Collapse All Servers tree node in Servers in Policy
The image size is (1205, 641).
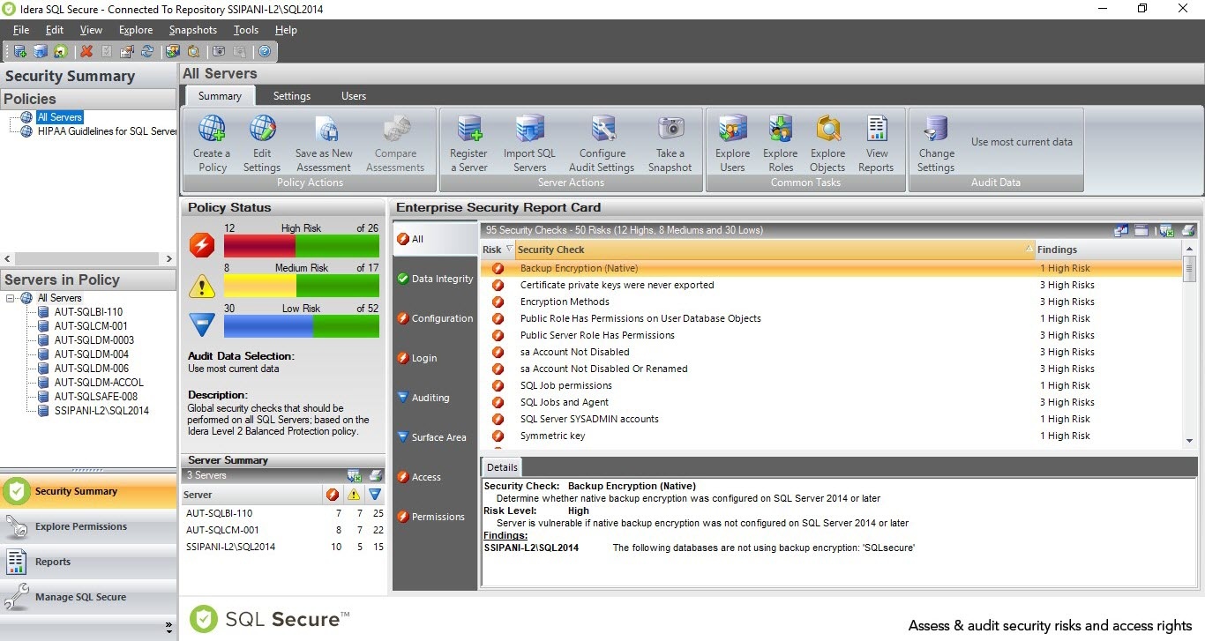(x=11, y=298)
